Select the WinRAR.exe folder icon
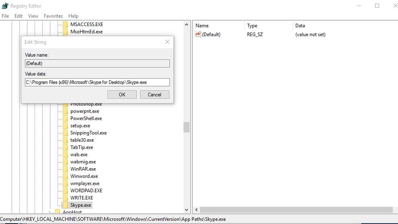This screenshot has width=398, height=224. pyautogui.click(x=65, y=169)
